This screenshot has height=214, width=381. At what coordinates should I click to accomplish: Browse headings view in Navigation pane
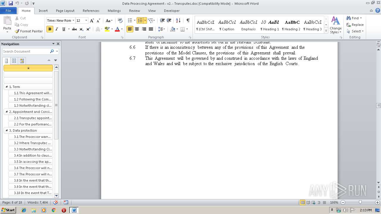[7, 61]
